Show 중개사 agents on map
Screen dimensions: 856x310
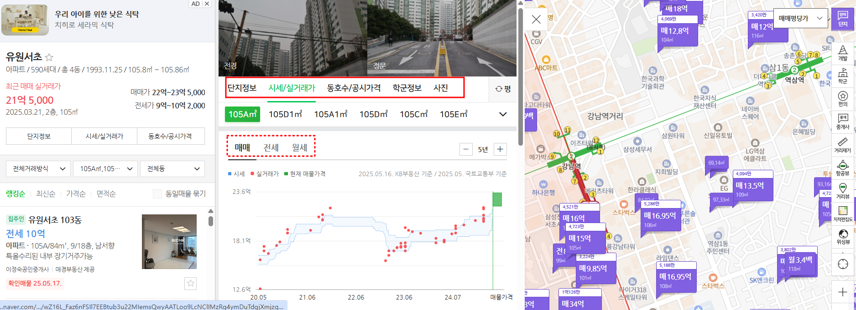[843, 122]
